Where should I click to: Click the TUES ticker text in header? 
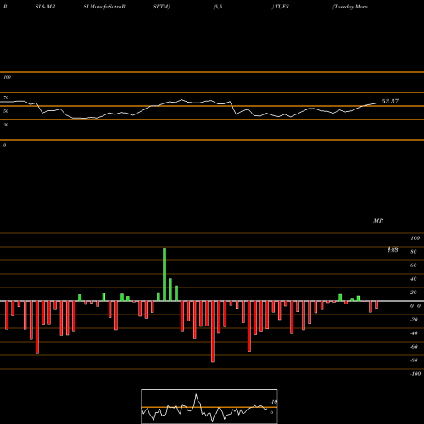tap(281, 7)
